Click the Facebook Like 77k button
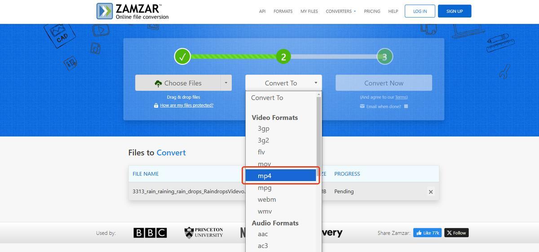Image resolution: width=539 pixels, height=252 pixels. (x=427, y=233)
